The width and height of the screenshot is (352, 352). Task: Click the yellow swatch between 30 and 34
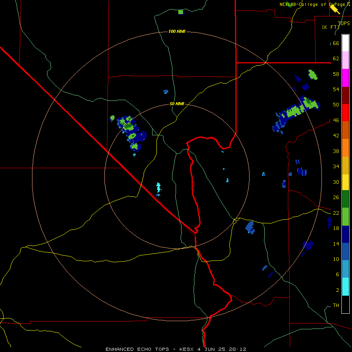coord(345,182)
